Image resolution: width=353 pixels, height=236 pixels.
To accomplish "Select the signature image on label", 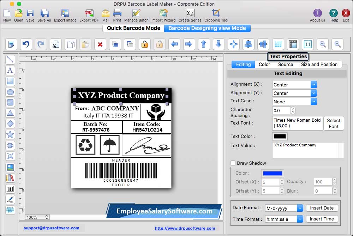I will pos(146,145).
